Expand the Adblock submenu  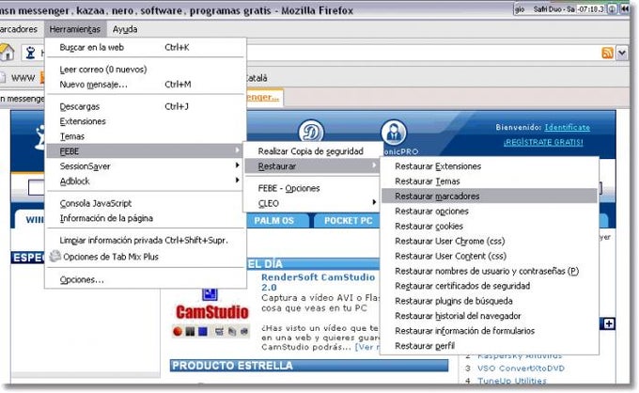click(146, 181)
